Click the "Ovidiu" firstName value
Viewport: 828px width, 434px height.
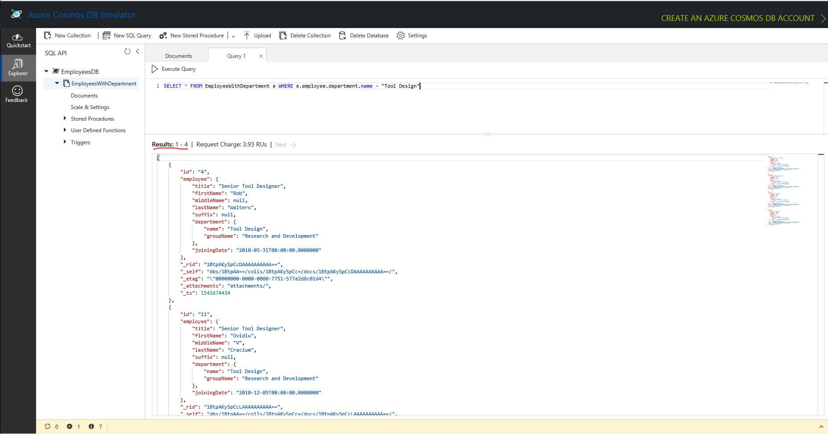[x=242, y=336]
